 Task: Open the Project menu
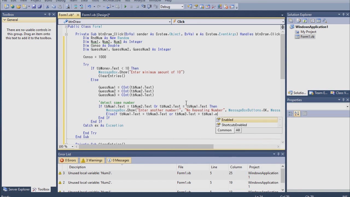coord(36,1)
